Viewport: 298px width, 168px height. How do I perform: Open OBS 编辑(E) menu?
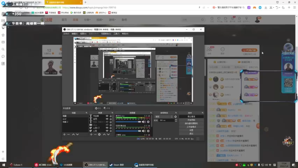[x=74, y=34]
